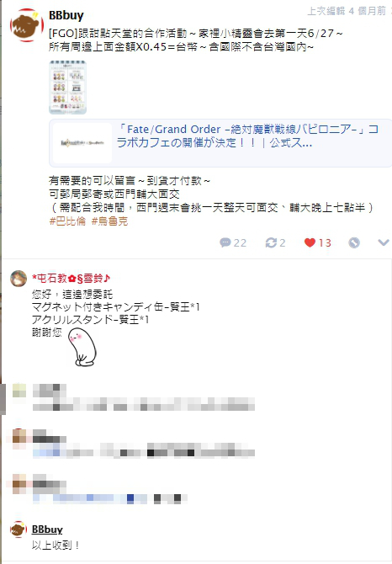Toggle the red heart like icon
The height and width of the screenshot is (564, 392).
(x=310, y=242)
